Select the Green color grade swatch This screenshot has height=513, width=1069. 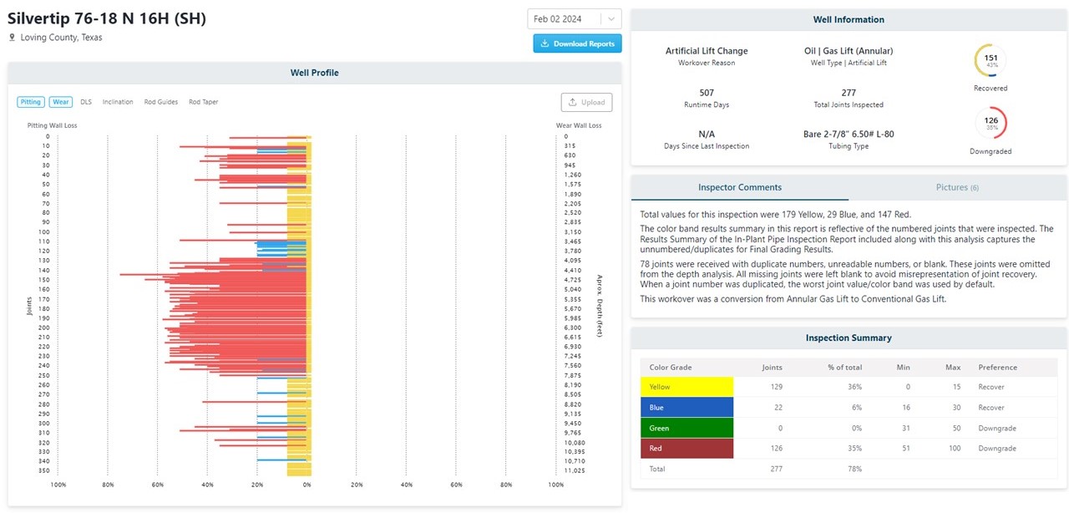(686, 428)
